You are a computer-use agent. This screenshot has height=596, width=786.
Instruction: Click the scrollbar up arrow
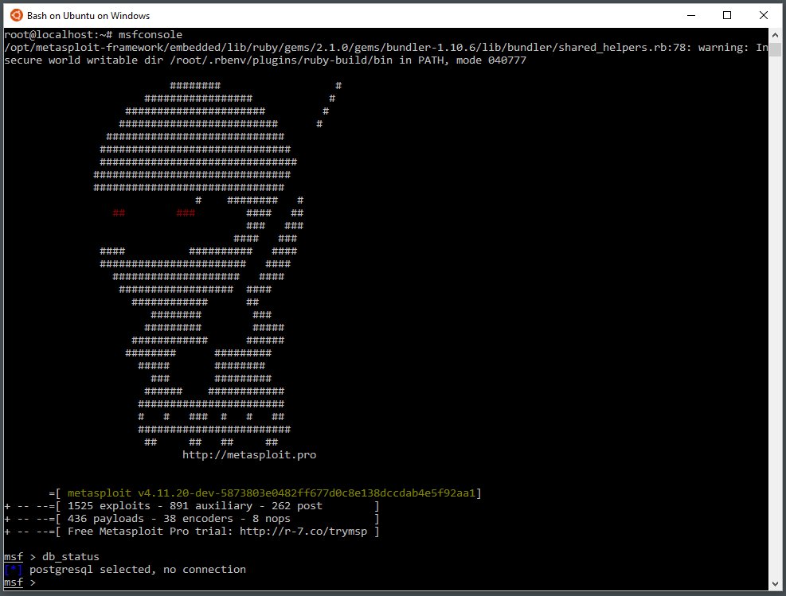pos(775,34)
